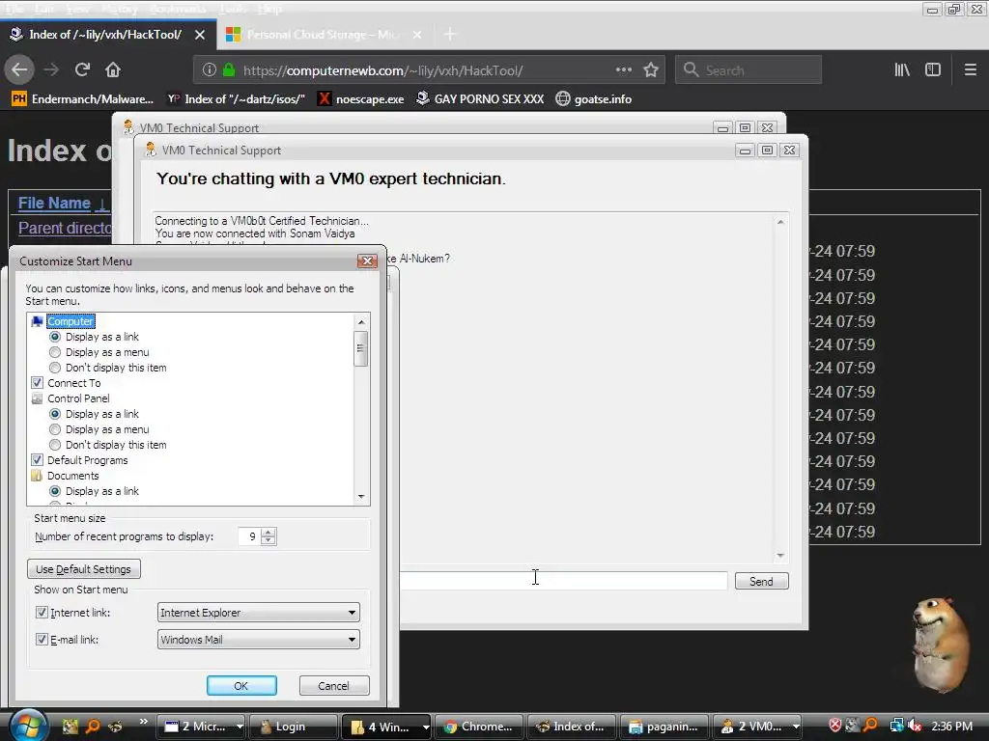The height and width of the screenshot is (741, 989).
Task: Click the muted volume tray icon
Action: click(x=914, y=726)
